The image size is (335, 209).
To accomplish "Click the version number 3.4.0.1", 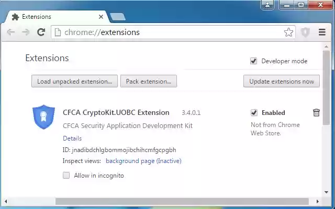I will 191,113.
